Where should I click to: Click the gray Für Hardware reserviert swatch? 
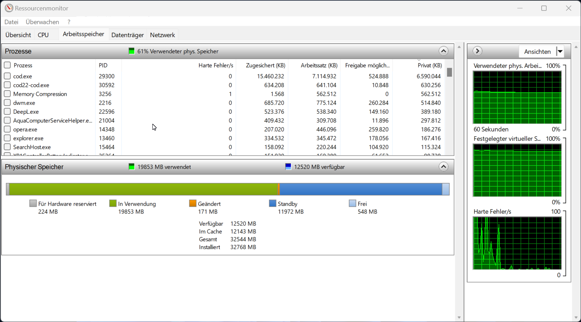tap(33, 203)
